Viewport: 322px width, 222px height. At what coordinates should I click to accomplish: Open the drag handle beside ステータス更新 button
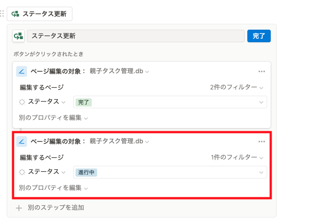click(2, 13)
